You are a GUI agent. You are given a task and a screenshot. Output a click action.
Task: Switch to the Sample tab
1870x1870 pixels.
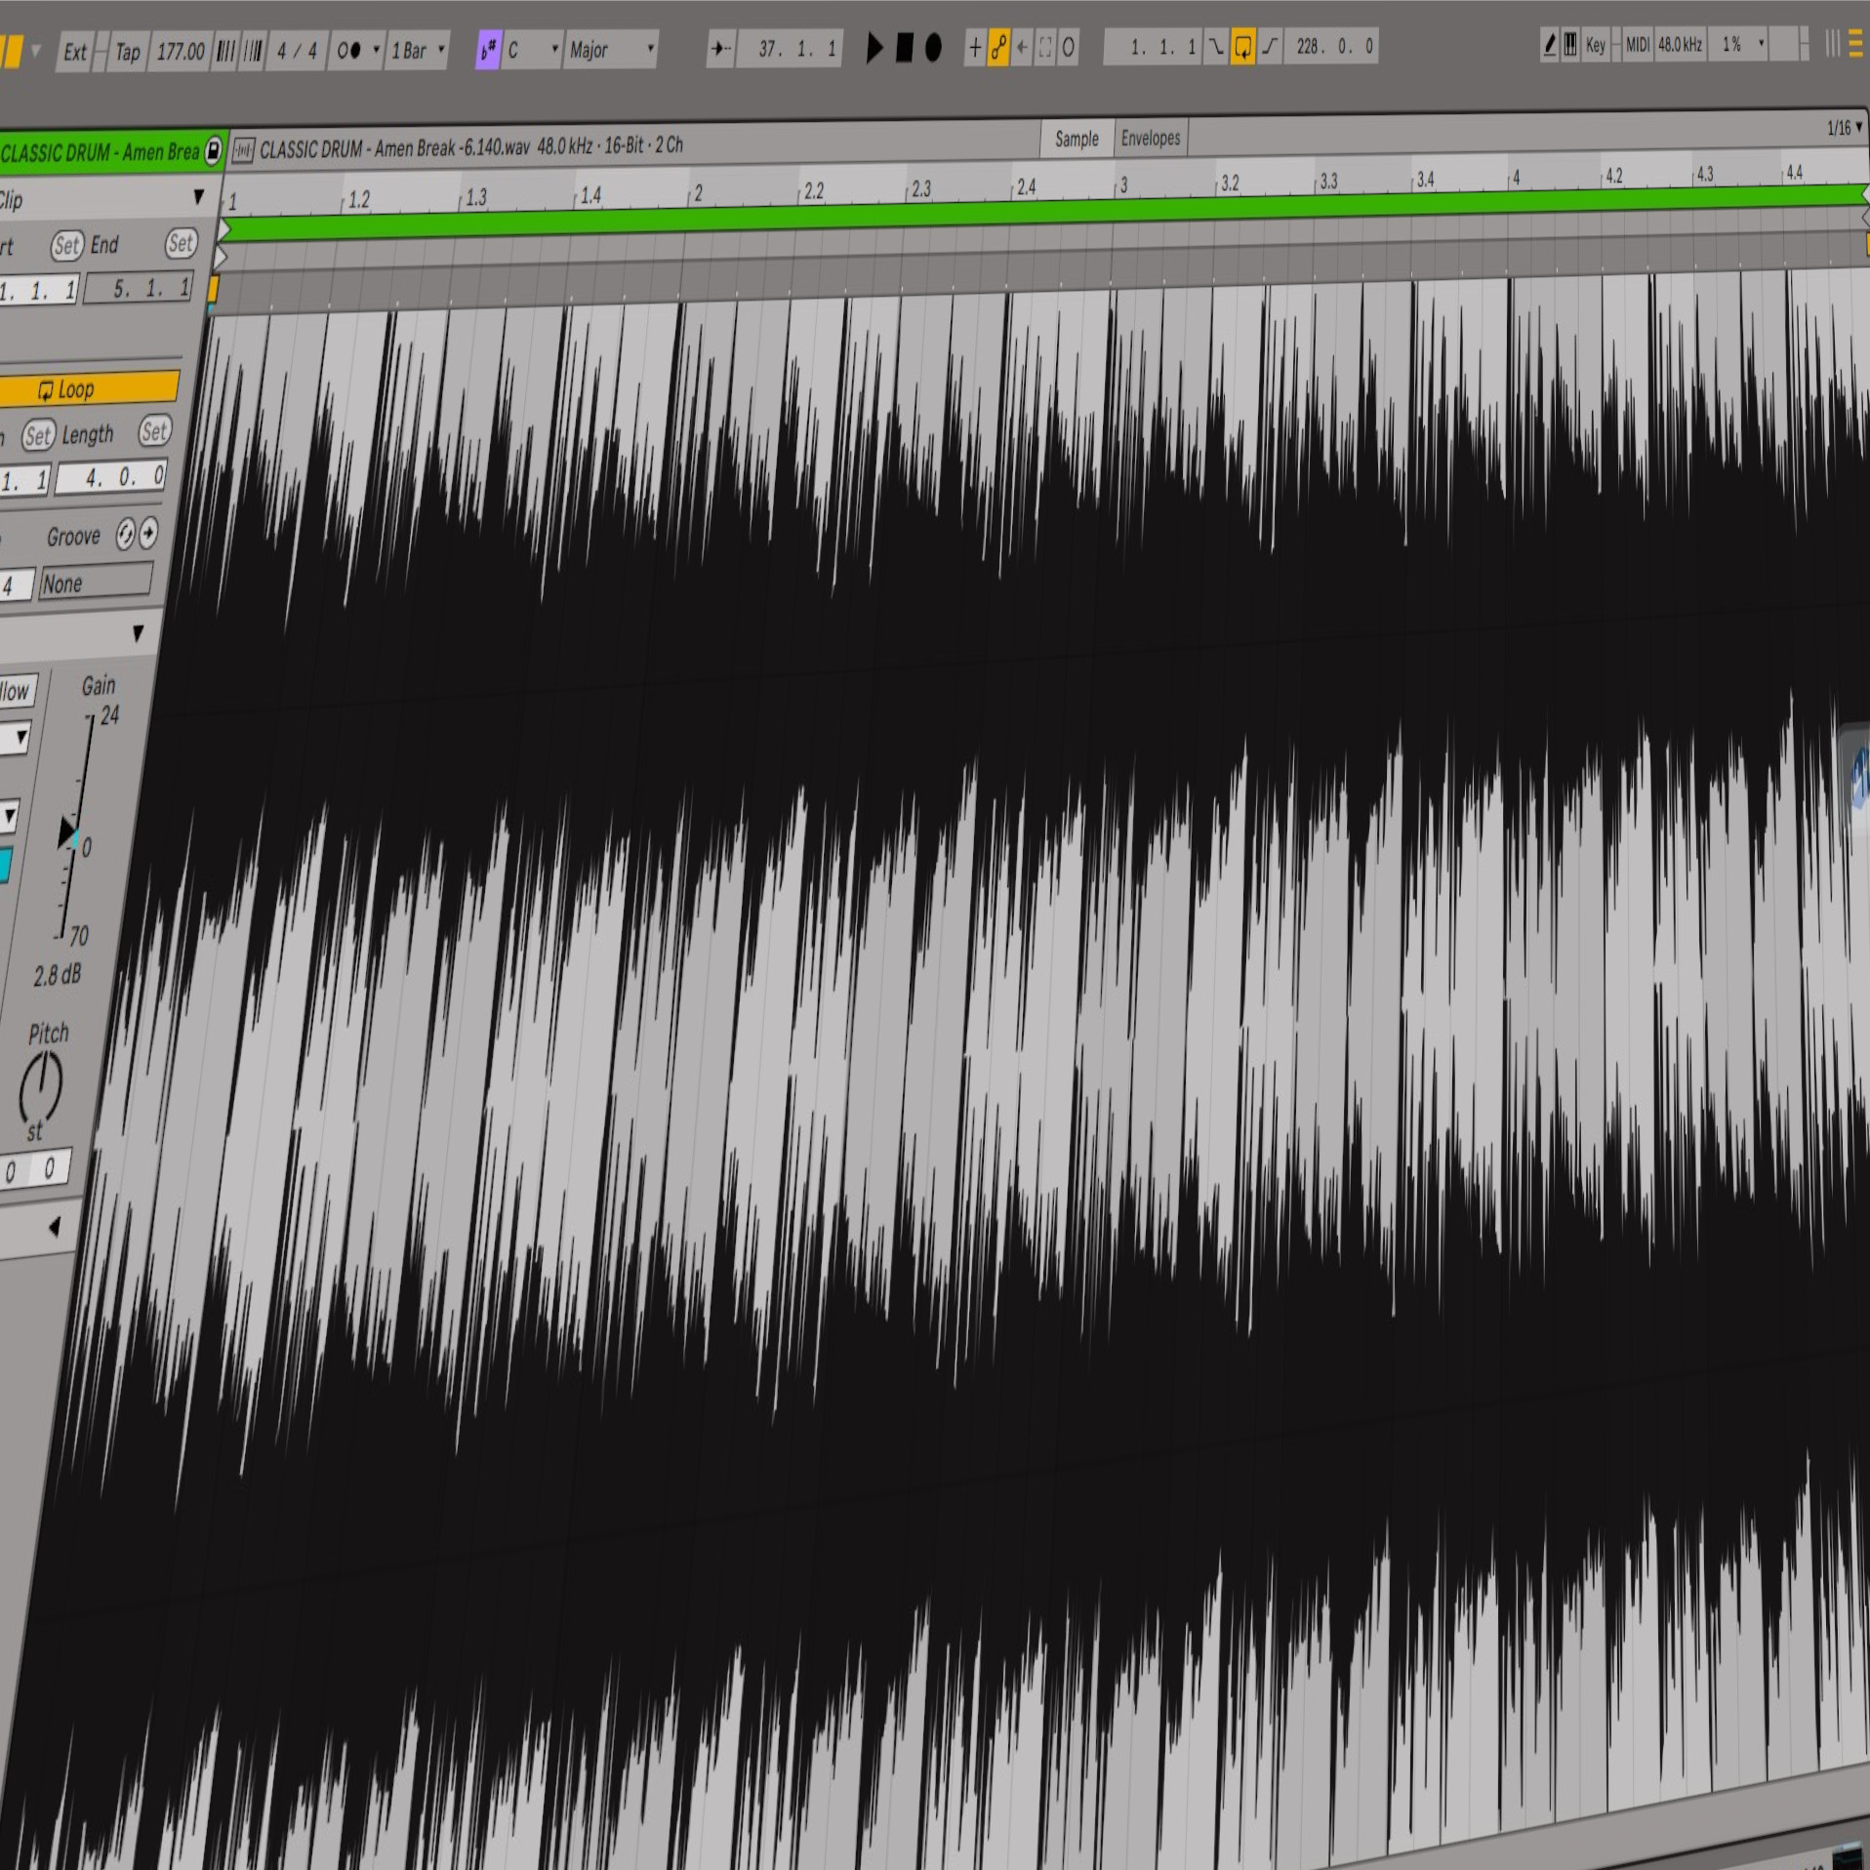coord(1077,139)
